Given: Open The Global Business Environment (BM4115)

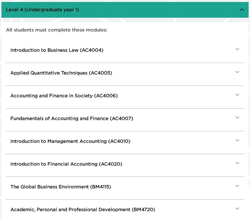Looking at the screenshot, I should pos(61,187).
